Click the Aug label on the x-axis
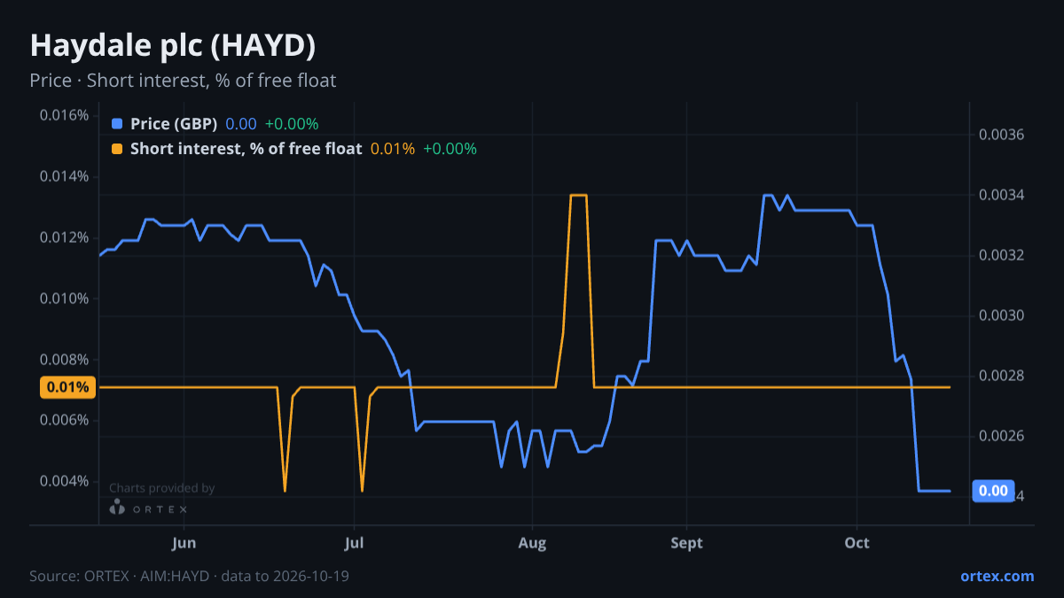The image size is (1064, 598). pyautogui.click(x=532, y=543)
